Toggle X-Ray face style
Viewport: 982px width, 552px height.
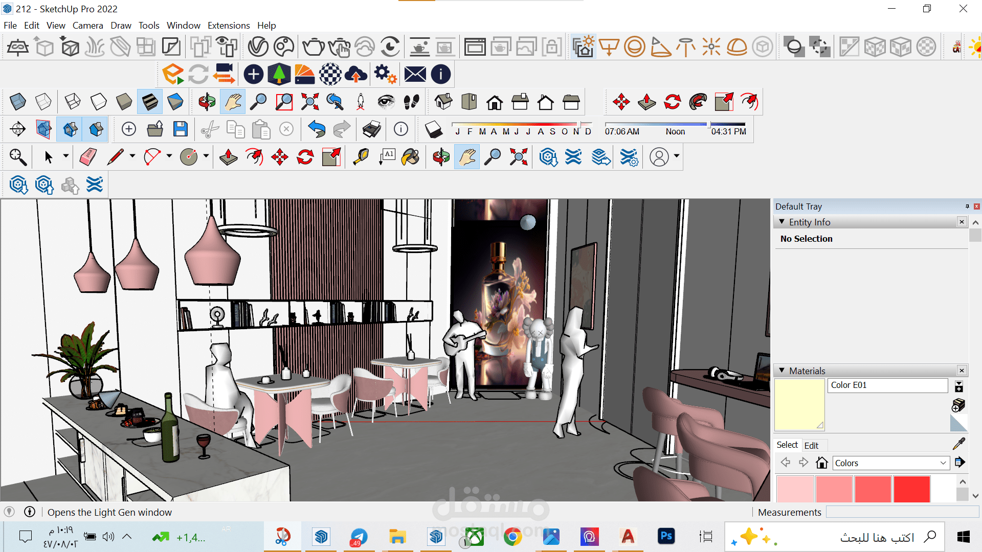pyautogui.click(x=17, y=101)
